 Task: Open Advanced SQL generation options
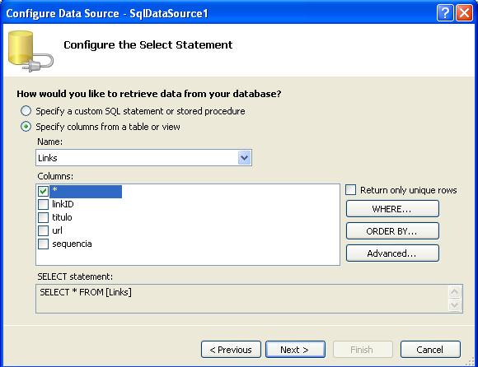pos(392,253)
